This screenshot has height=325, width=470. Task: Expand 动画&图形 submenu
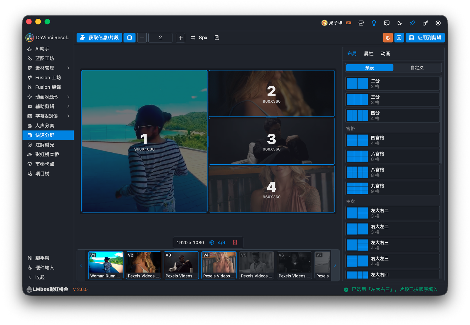point(48,97)
